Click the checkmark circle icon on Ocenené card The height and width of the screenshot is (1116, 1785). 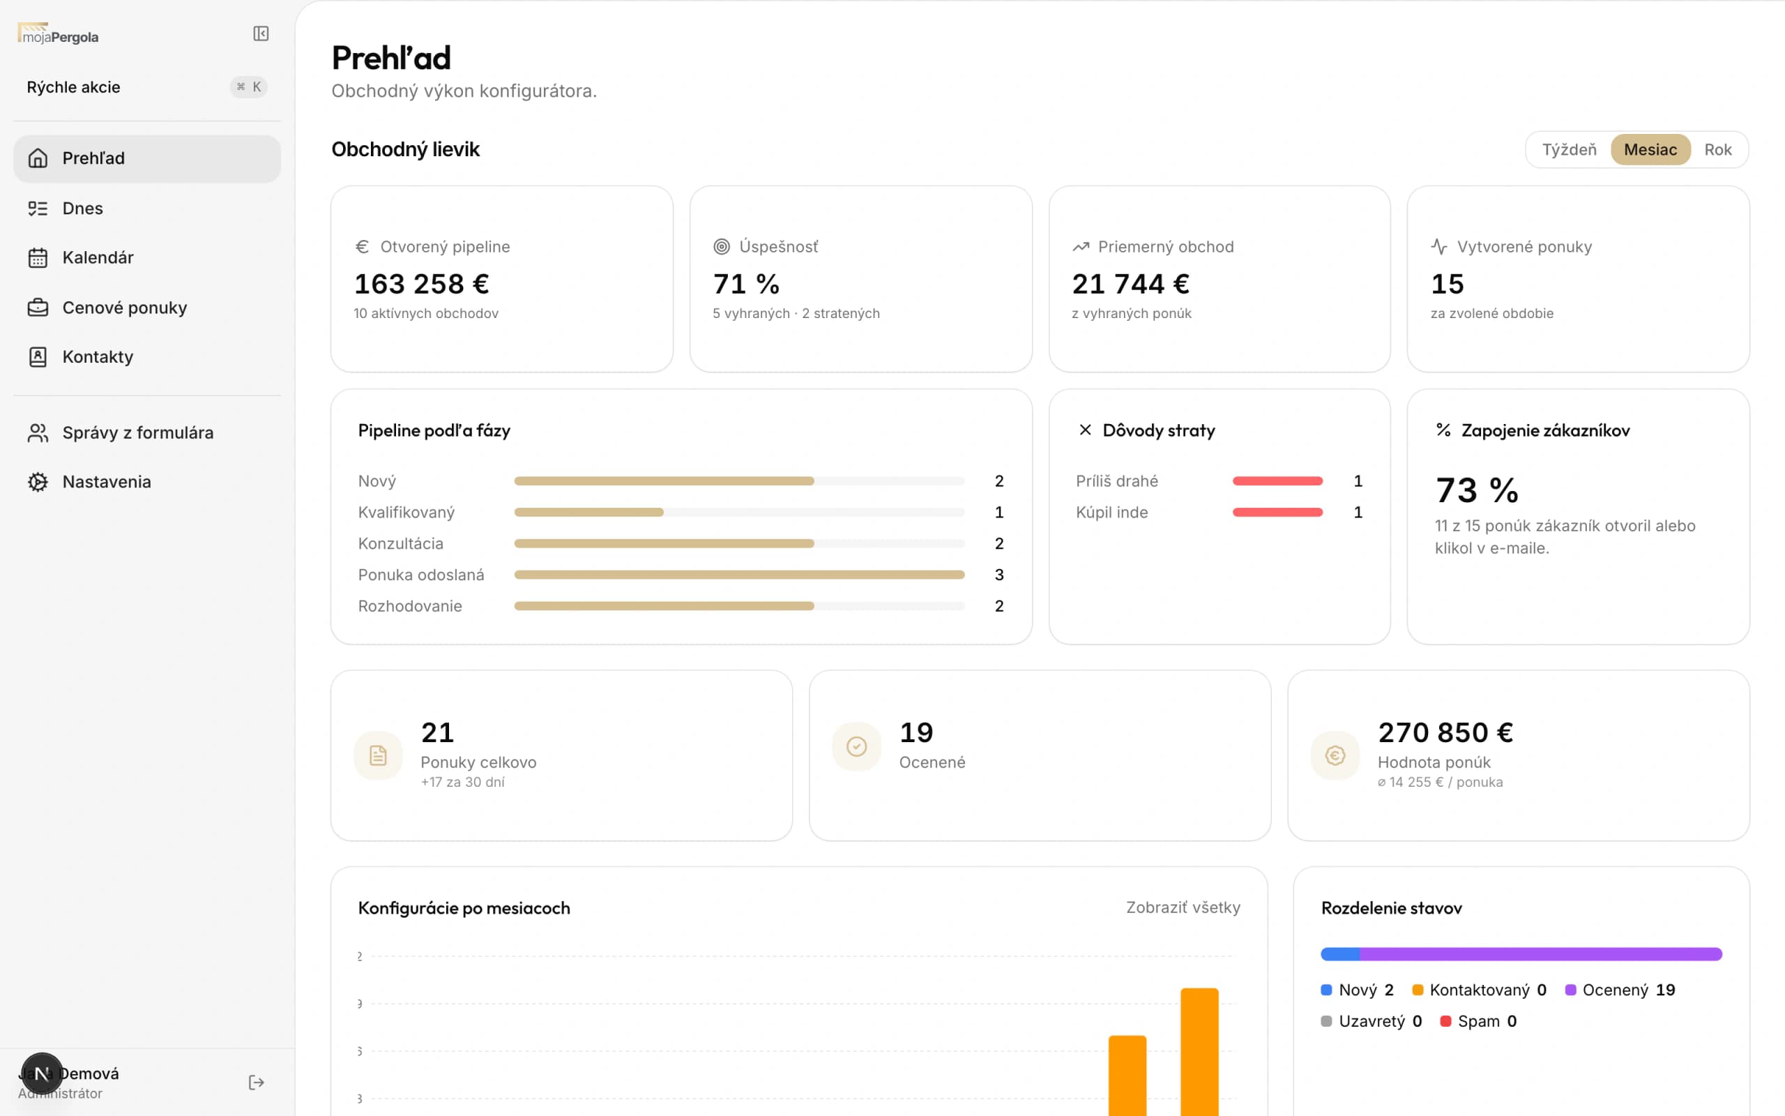pyautogui.click(x=856, y=746)
